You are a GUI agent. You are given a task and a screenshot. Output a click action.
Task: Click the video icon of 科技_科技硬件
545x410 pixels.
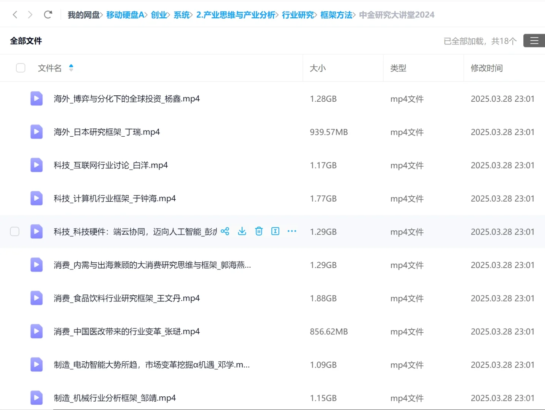(x=36, y=232)
